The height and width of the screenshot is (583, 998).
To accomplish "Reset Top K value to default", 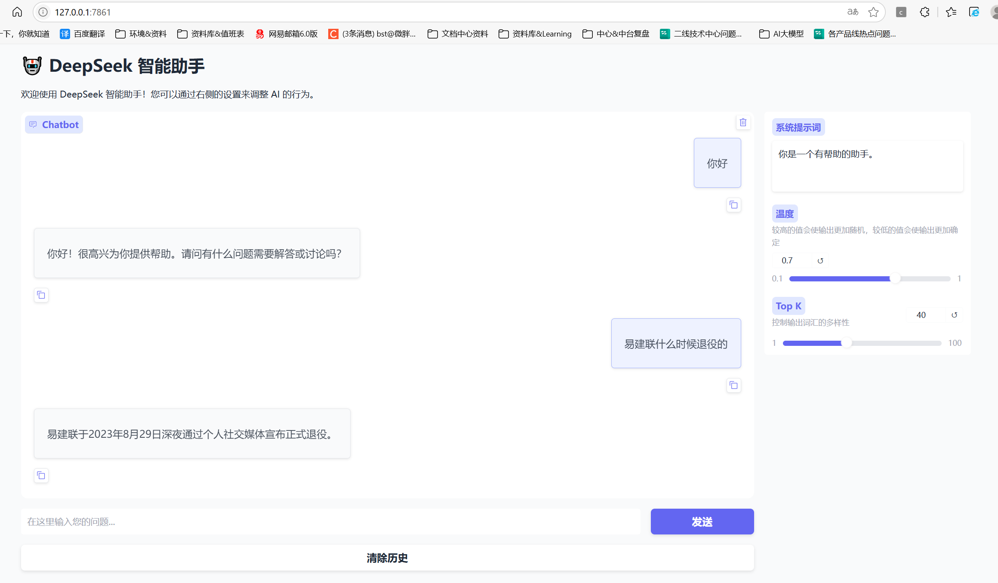I will click(x=954, y=315).
